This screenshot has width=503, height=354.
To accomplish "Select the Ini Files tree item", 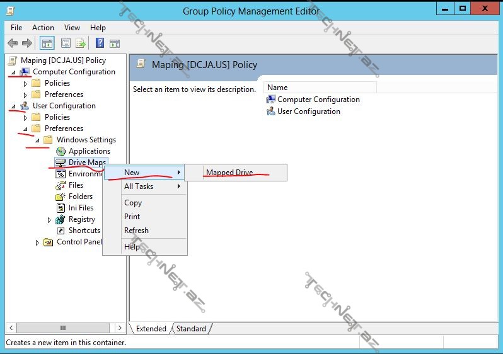I will click(81, 208).
